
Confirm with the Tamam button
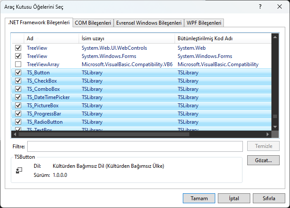pyautogui.click(x=199, y=198)
